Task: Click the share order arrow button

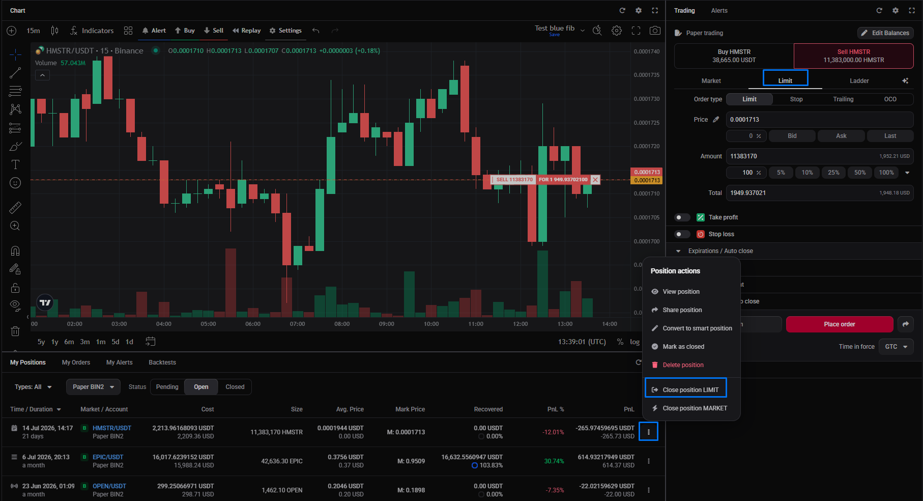Action: click(x=906, y=324)
